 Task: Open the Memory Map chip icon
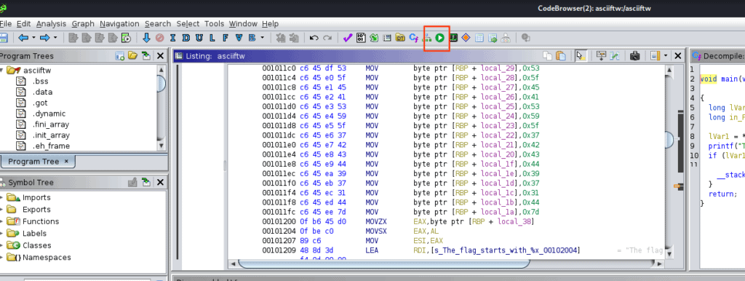pyautogui.click(x=453, y=38)
